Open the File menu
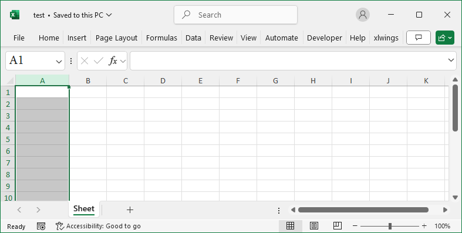Screen dimensions: 462x233 (x=19, y=38)
